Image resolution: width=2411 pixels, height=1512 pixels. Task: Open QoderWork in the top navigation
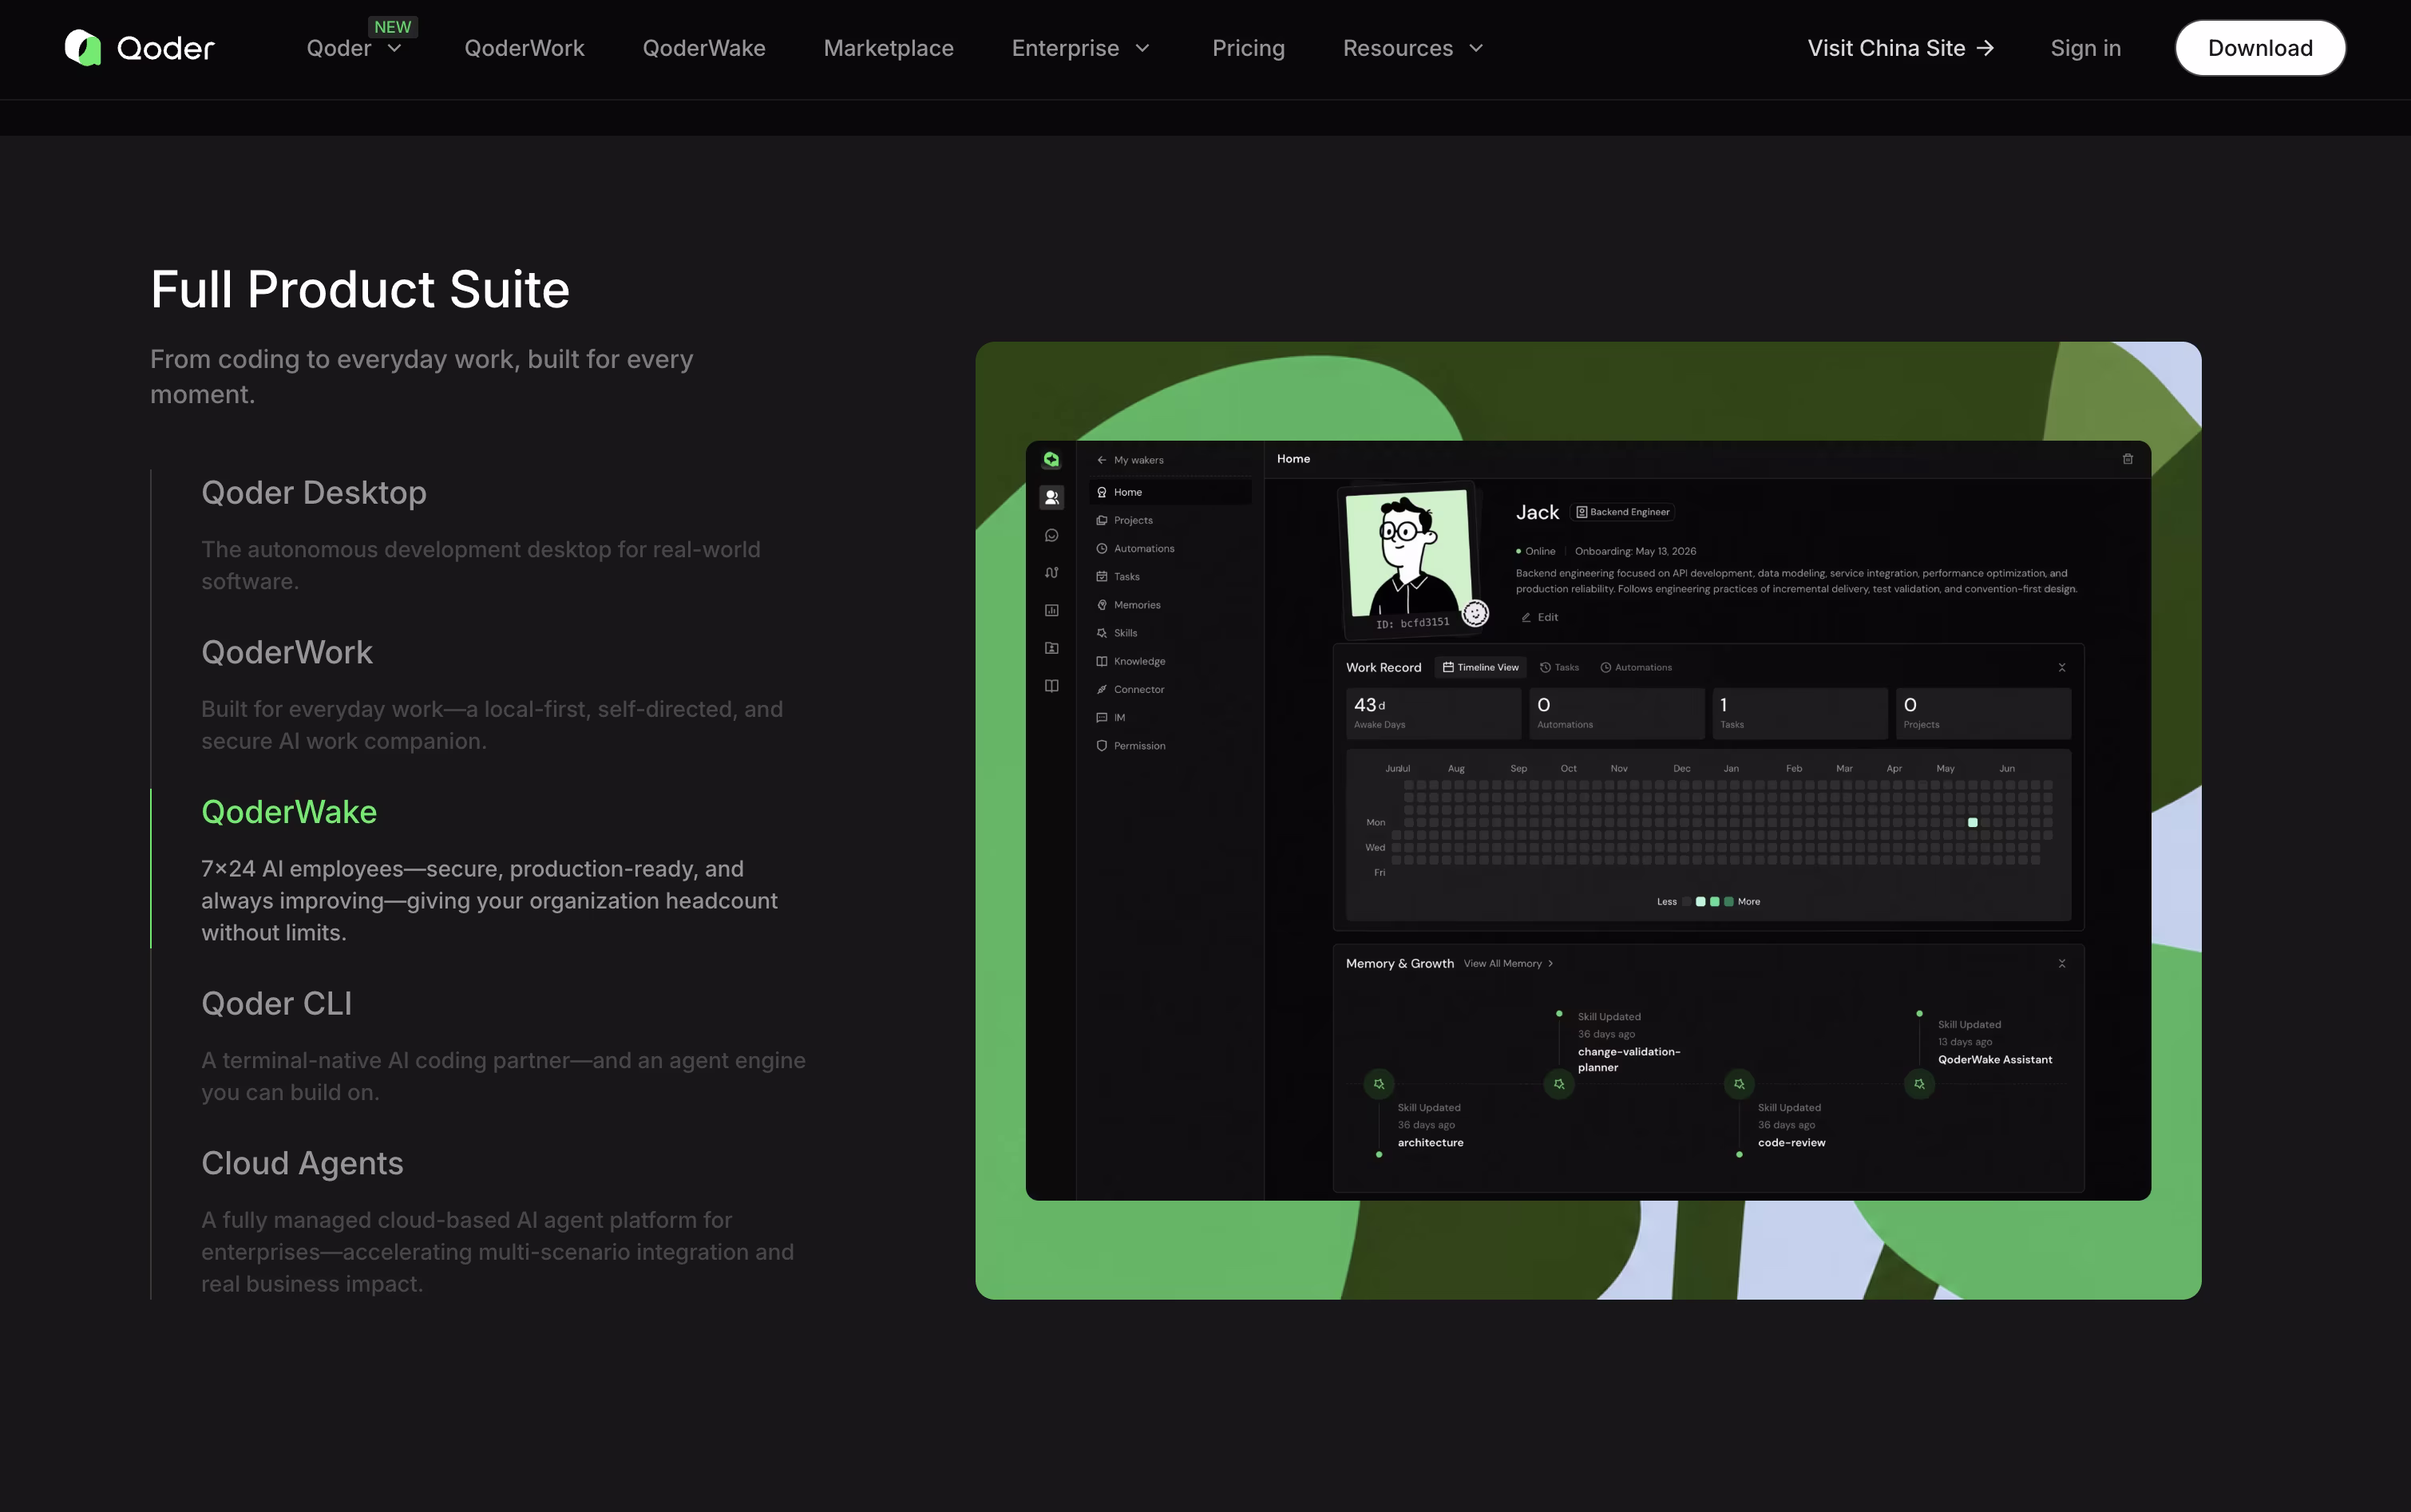524,48
